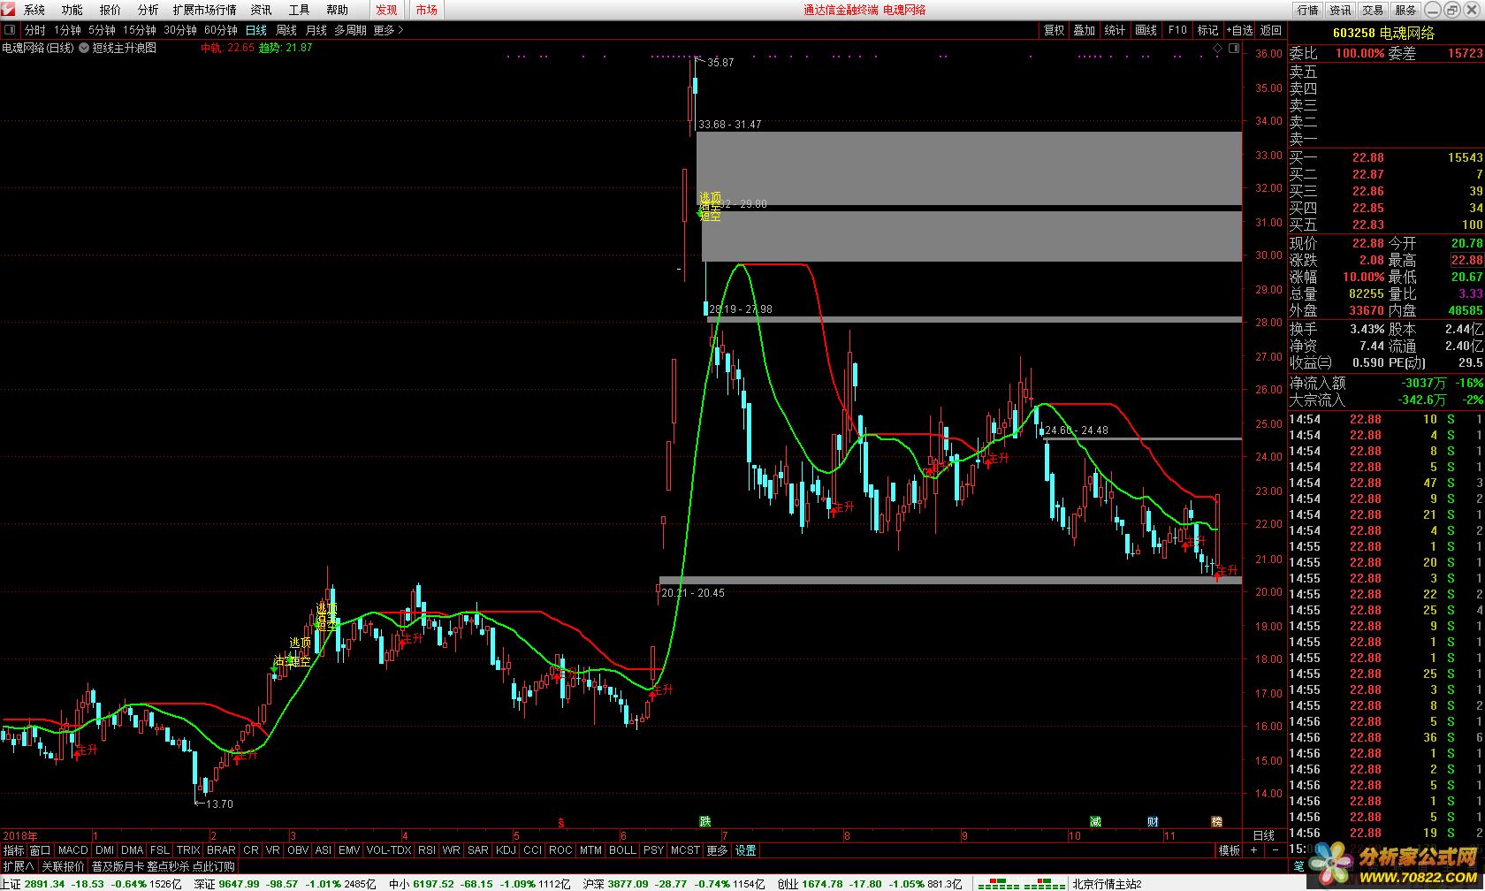Select the 15分钟 period
Image resolution: width=1485 pixels, height=891 pixels.
[139, 30]
